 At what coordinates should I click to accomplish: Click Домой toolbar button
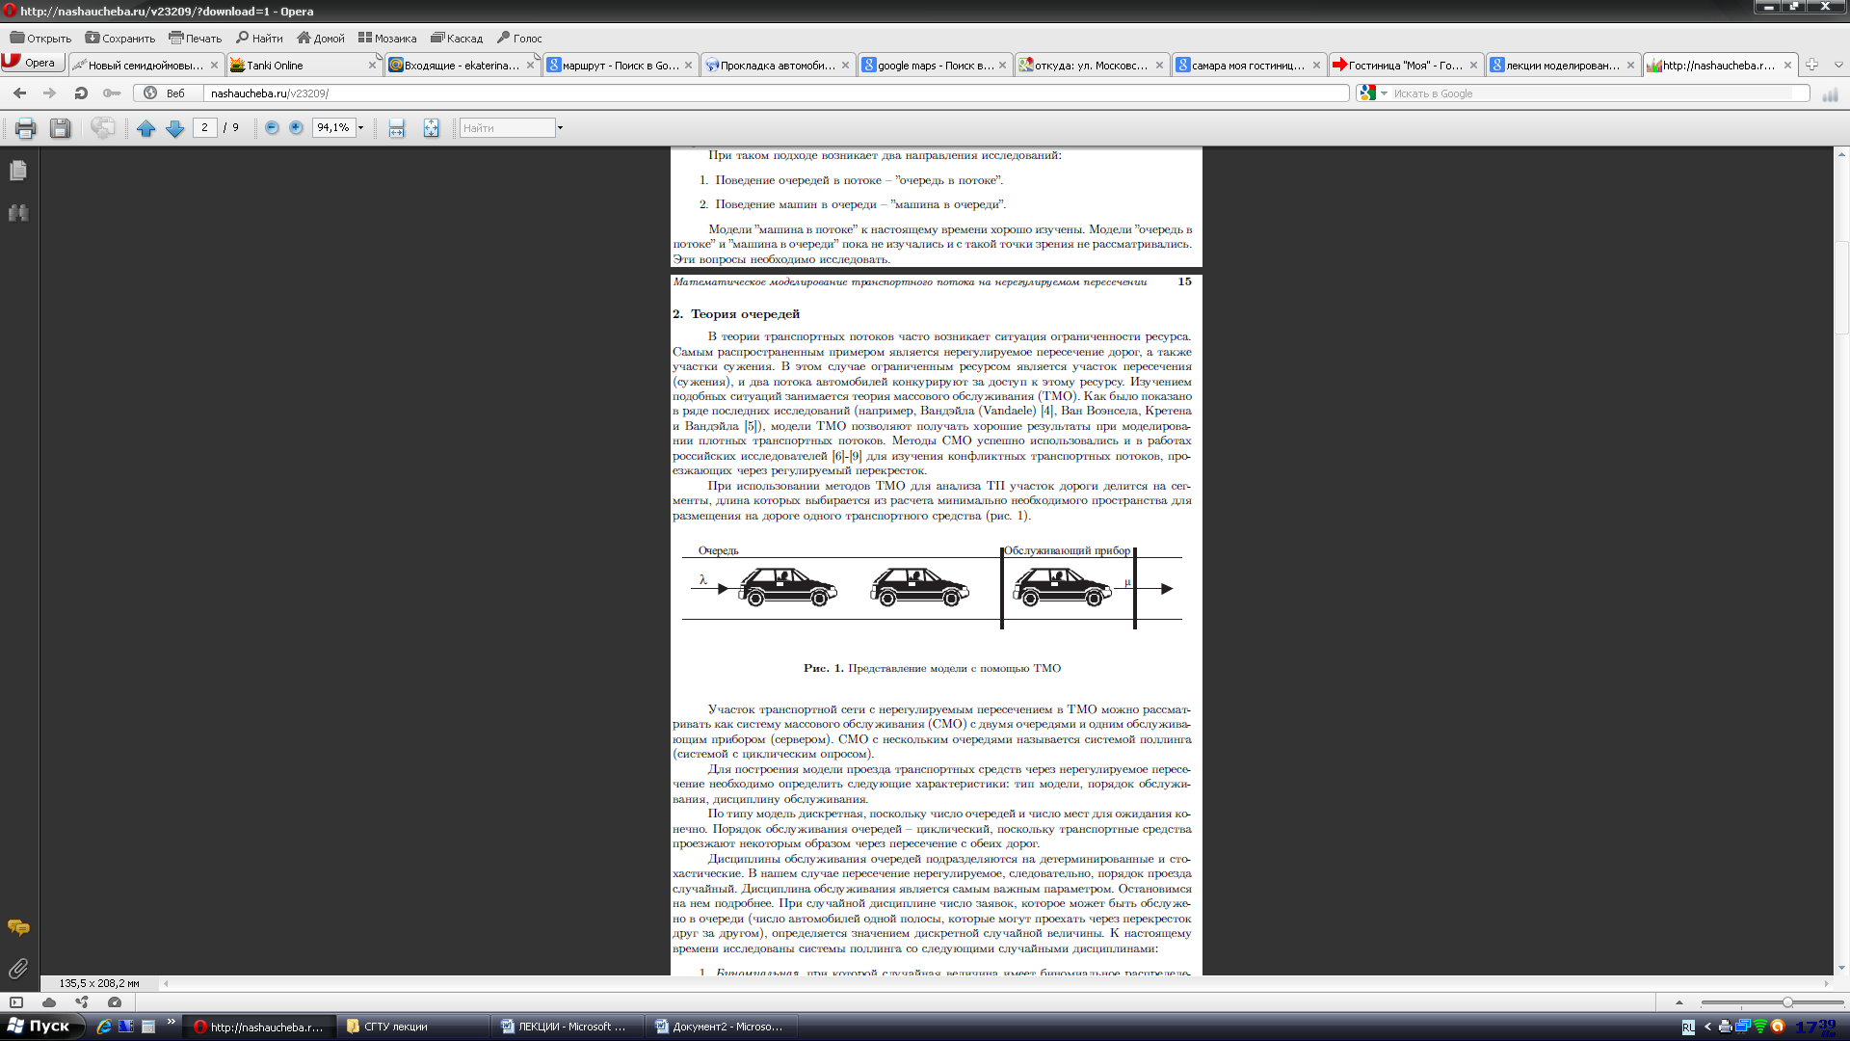[x=320, y=38]
